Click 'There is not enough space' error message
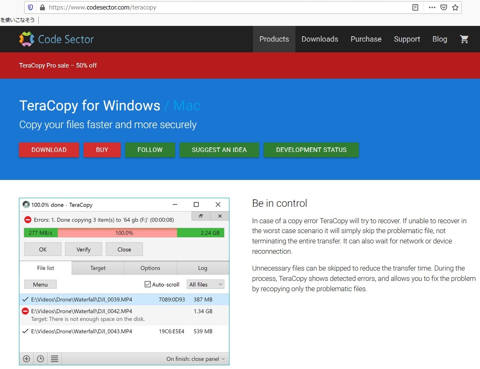Image resolution: width=480 pixels, height=369 pixels. [x=88, y=319]
